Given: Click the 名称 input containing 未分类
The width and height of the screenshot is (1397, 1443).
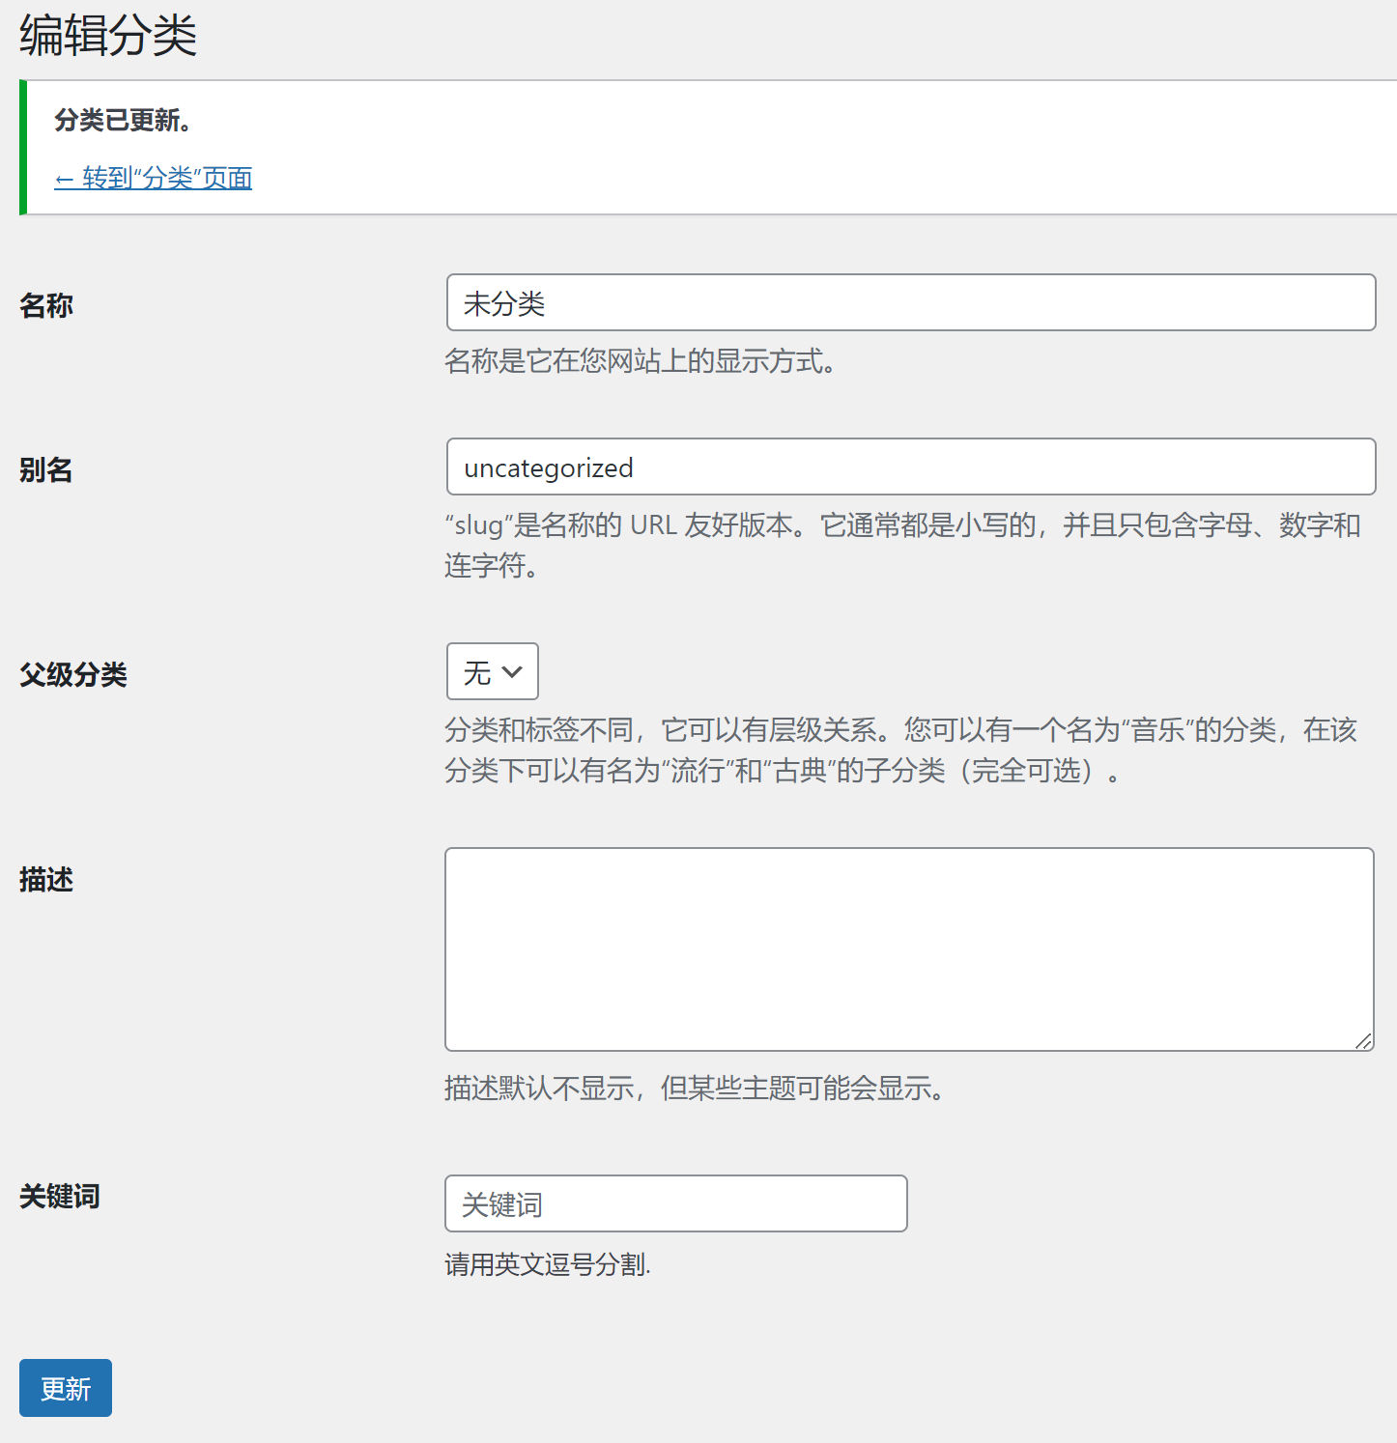Looking at the screenshot, I should pos(911,302).
